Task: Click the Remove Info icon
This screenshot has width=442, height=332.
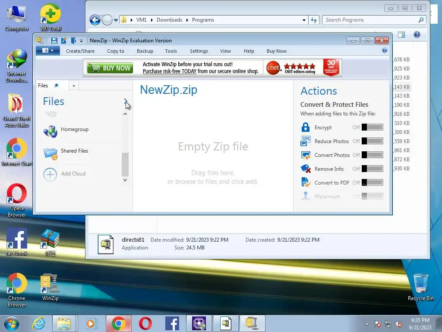Action: click(x=306, y=169)
